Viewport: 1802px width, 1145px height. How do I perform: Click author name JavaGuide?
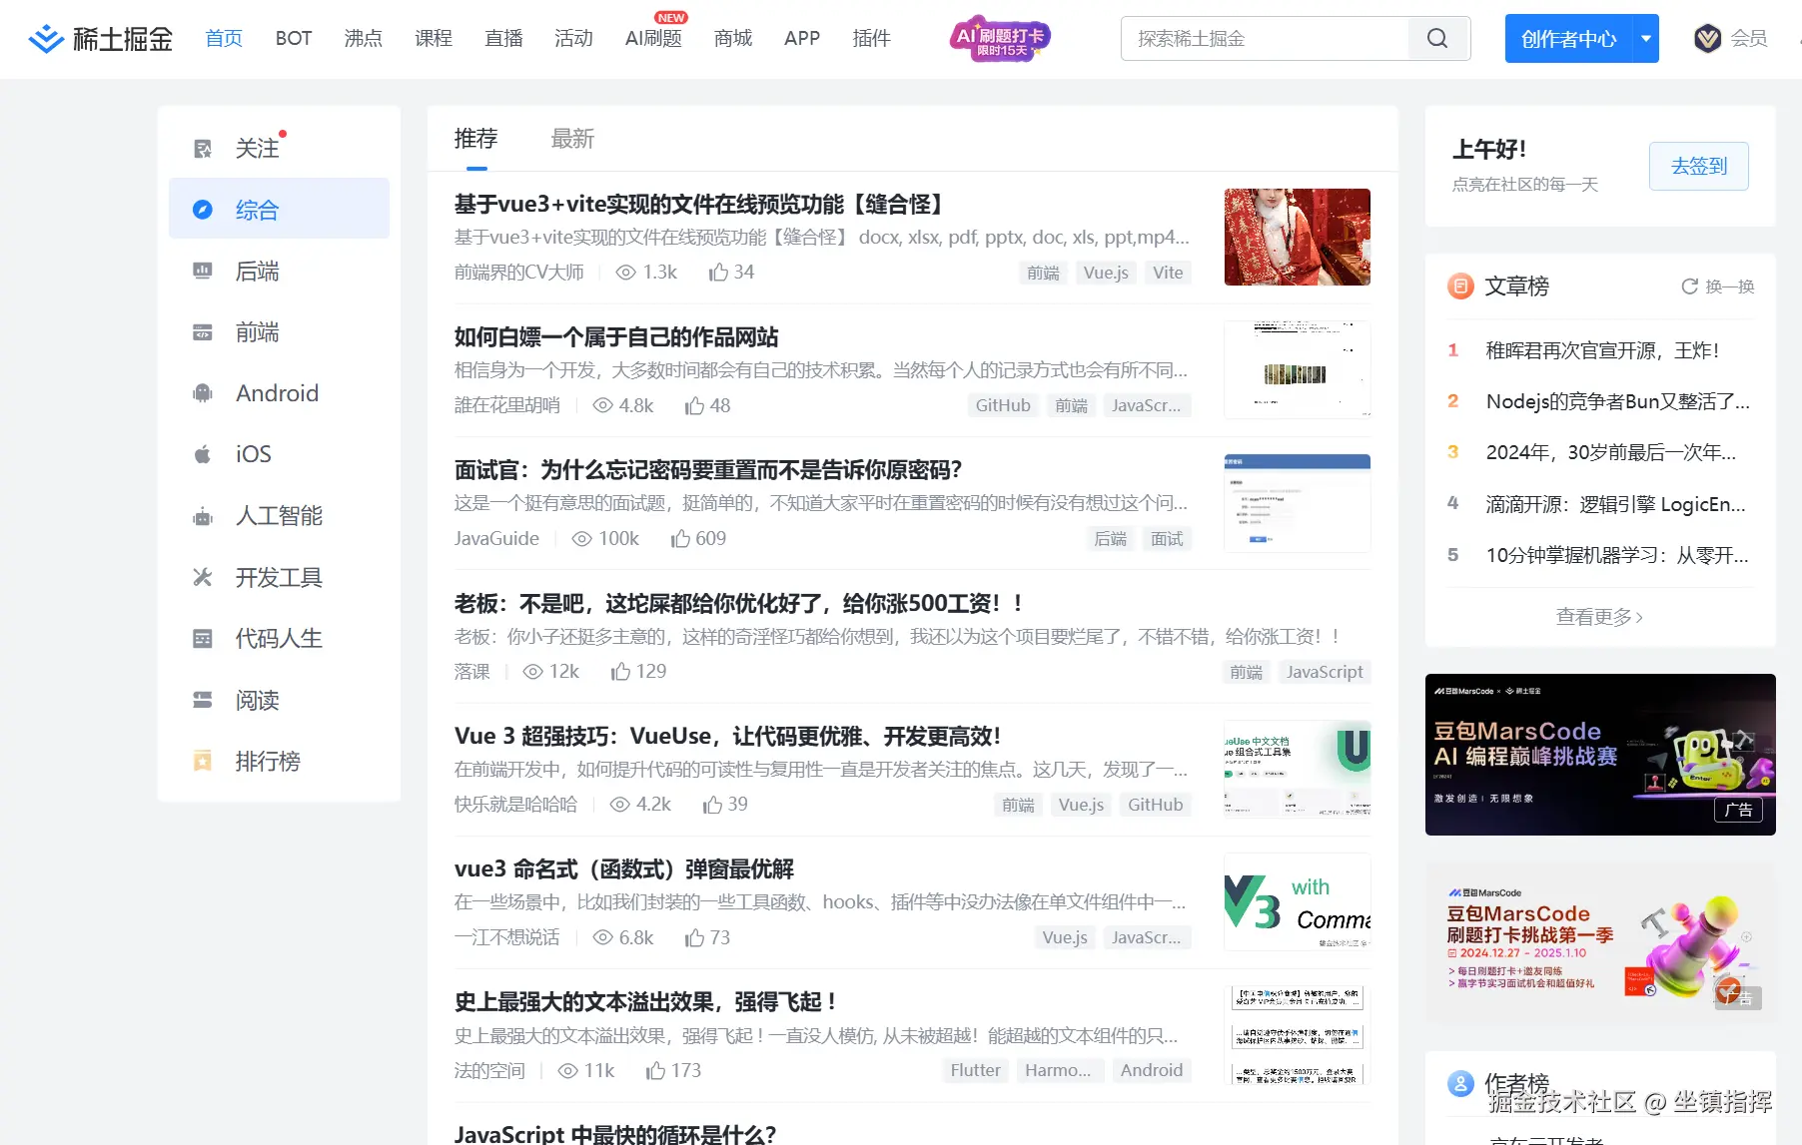(x=496, y=539)
